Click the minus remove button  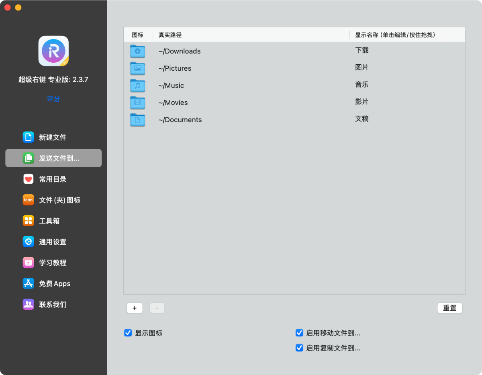coord(157,308)
